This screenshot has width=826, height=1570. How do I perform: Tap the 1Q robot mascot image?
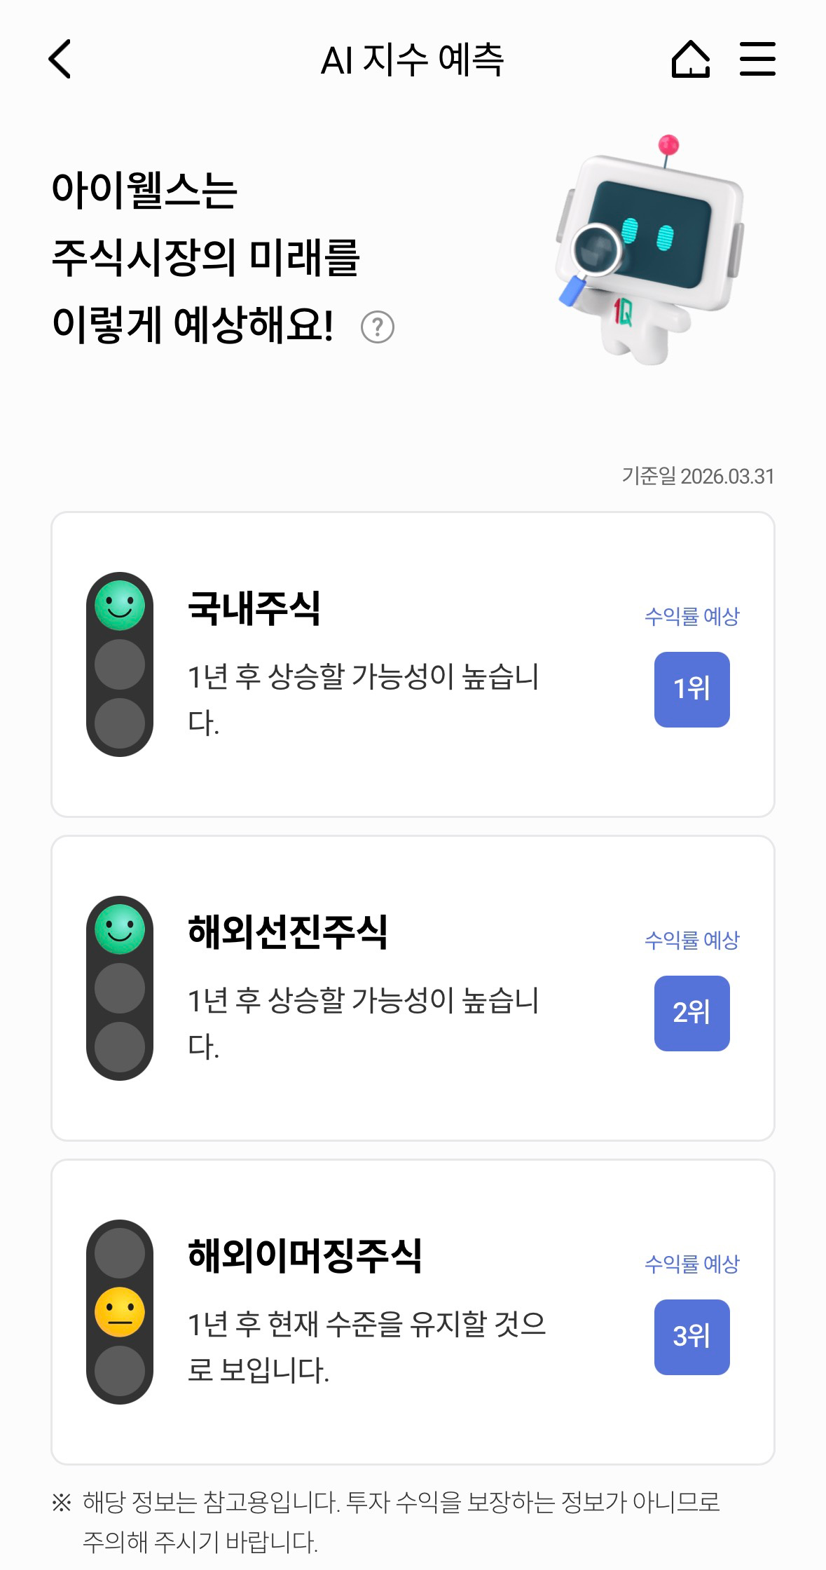pos(649,252)
